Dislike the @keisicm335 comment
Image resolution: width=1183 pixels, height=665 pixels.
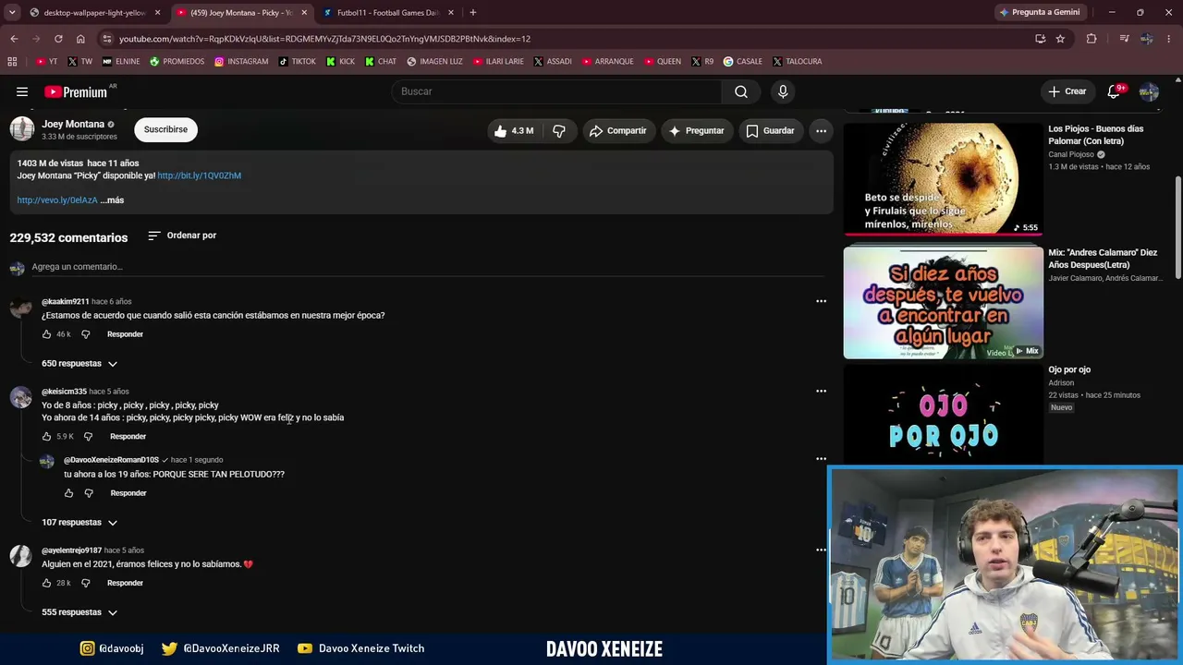pos(89,437)
